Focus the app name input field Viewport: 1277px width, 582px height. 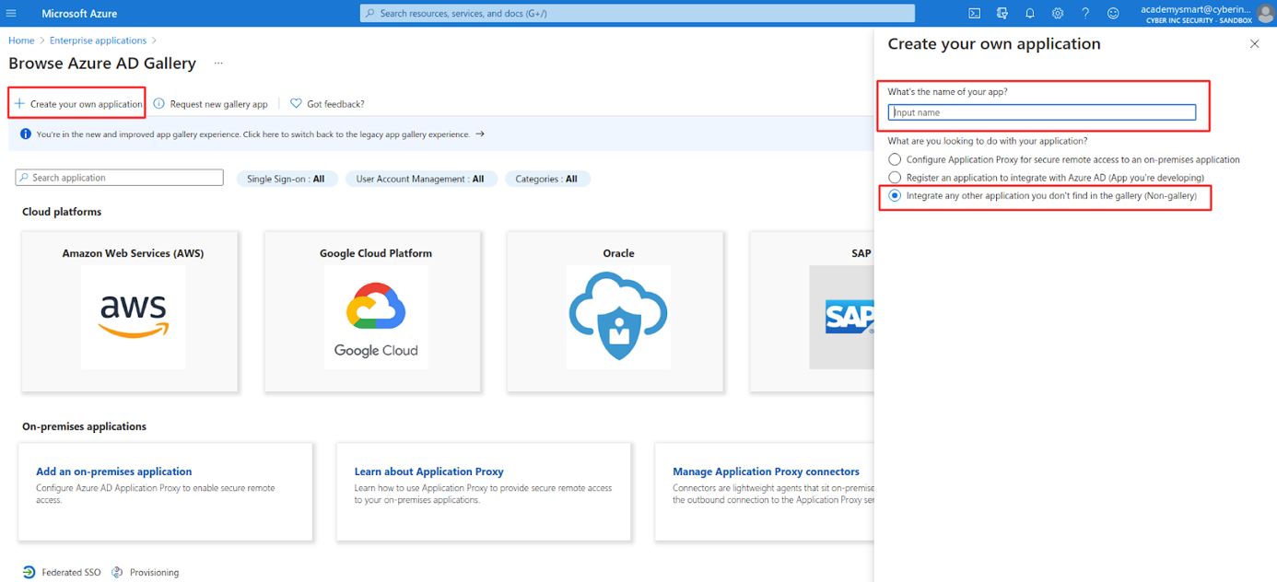click(1042, 112)
